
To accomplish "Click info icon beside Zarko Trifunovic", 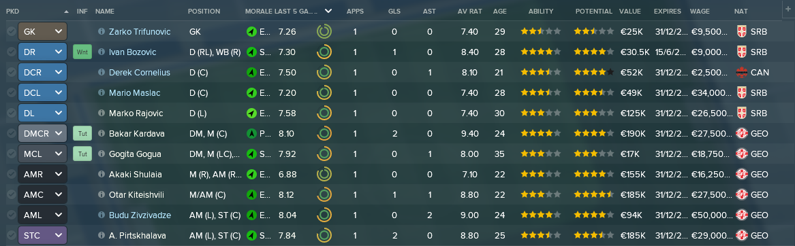I will point(102,32).
